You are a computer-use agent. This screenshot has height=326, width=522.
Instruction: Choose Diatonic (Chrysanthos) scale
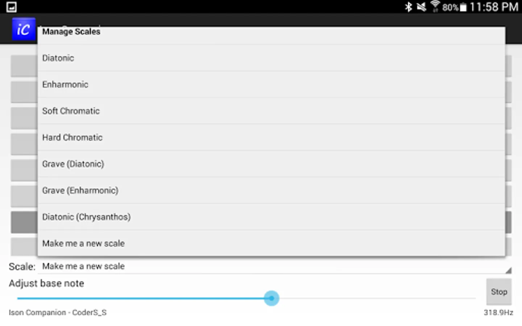[271, 217]
